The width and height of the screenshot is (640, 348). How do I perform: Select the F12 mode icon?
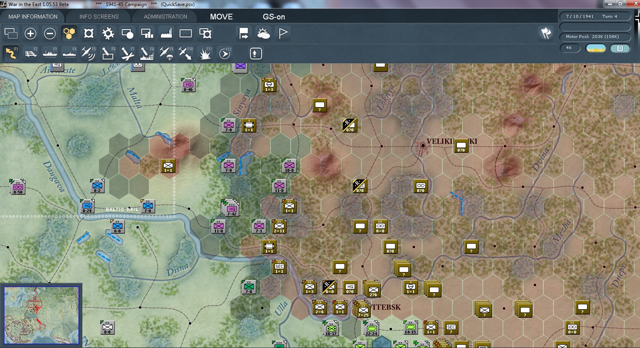pyautogui.click(x=225, y=53)
